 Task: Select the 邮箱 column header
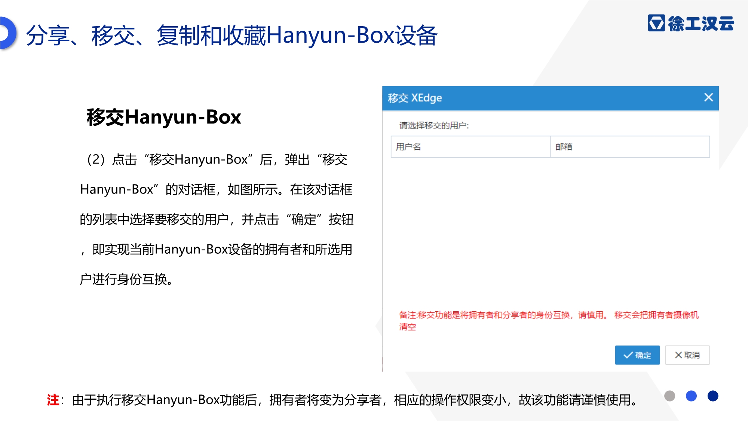(630, 147)
